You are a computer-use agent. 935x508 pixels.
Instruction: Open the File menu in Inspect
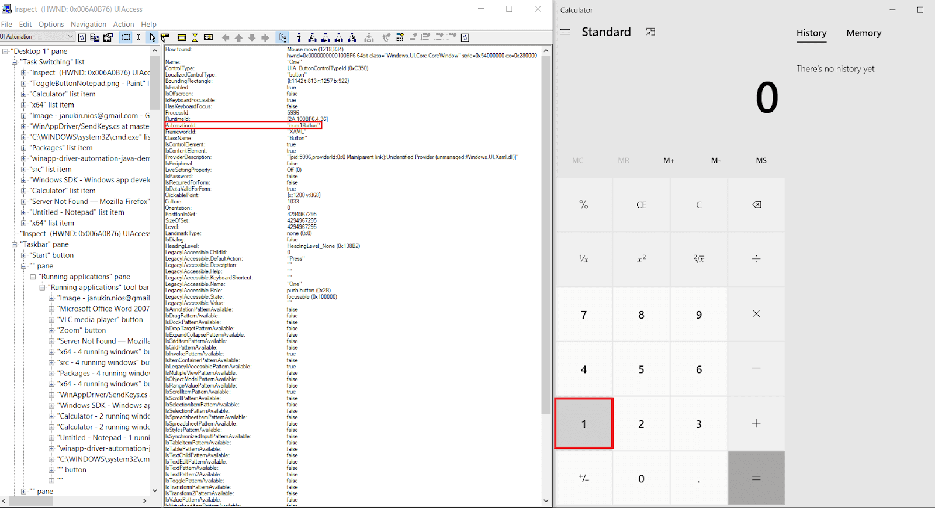point(6,25)
